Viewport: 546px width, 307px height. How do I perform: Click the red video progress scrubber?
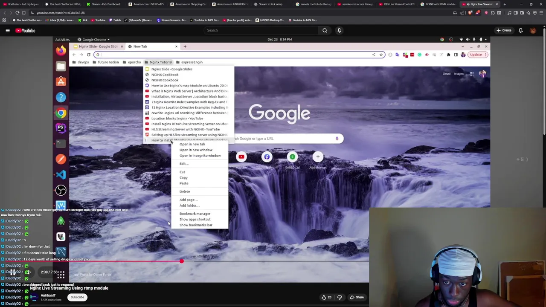(181, 261)
